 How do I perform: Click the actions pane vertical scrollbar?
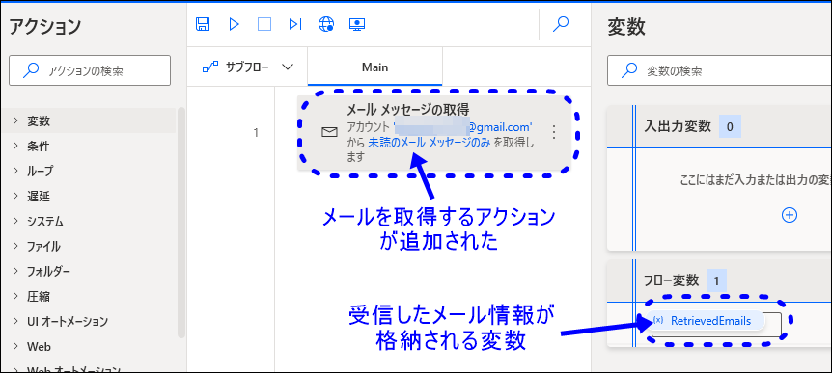[181, 223]
